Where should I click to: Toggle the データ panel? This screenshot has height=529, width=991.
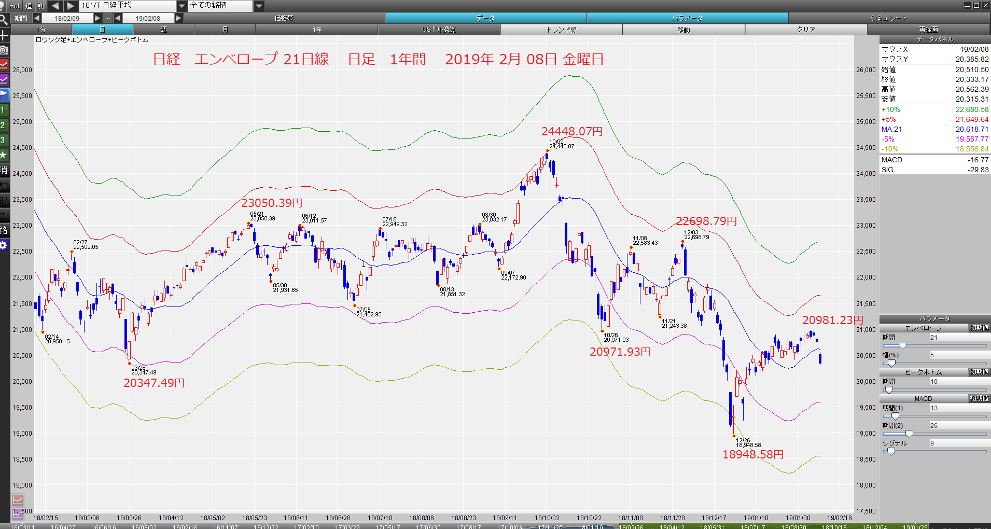(485, 18)
